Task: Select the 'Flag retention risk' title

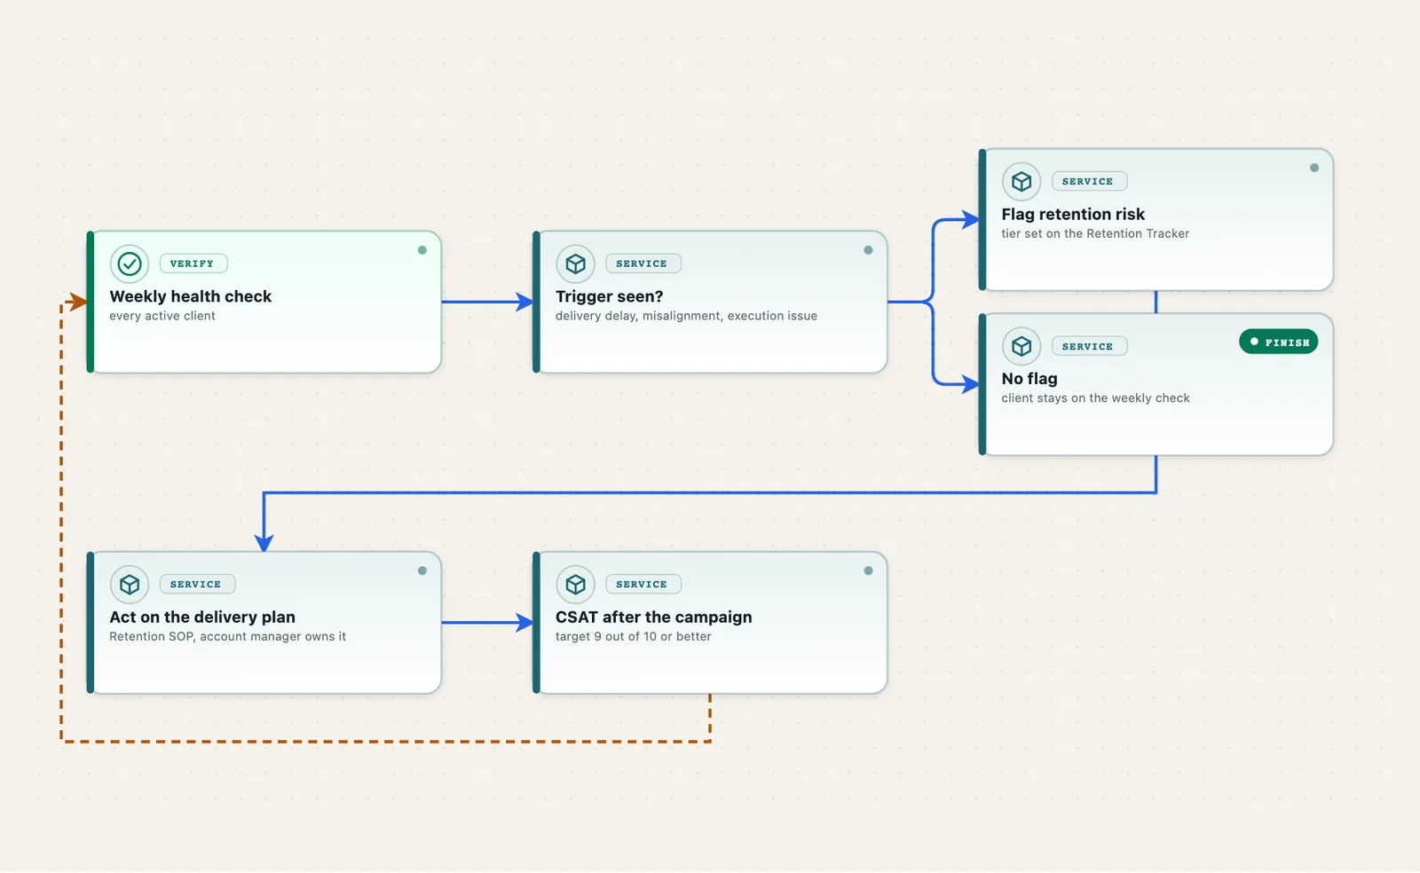Action: tap(1073, 214)
